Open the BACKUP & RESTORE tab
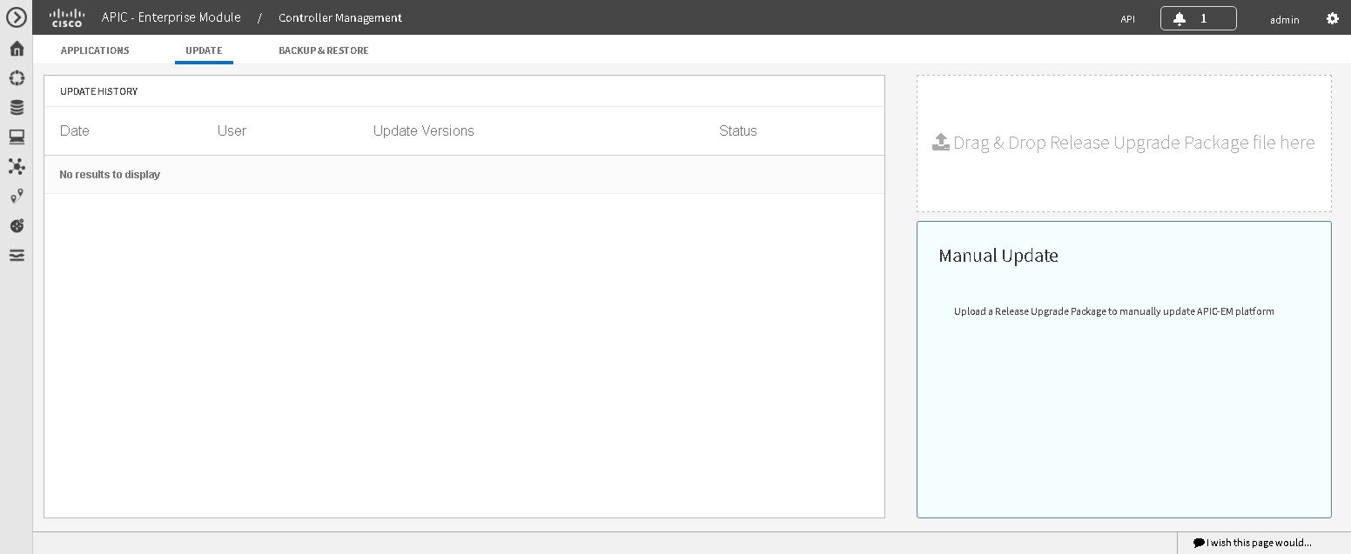 (323, 50)
